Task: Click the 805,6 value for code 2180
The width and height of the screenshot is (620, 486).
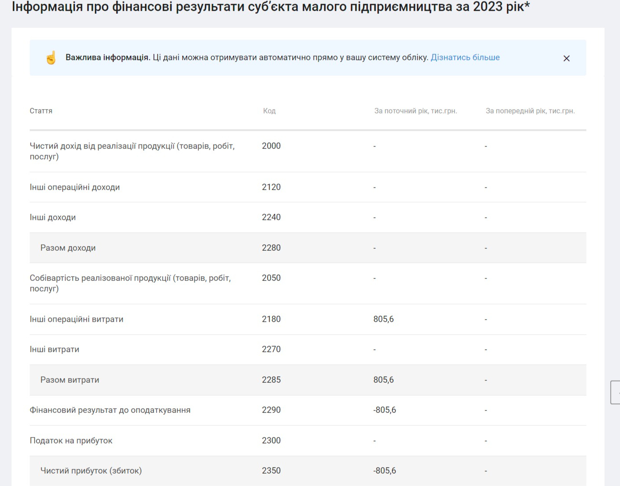Action: [383, 319]
